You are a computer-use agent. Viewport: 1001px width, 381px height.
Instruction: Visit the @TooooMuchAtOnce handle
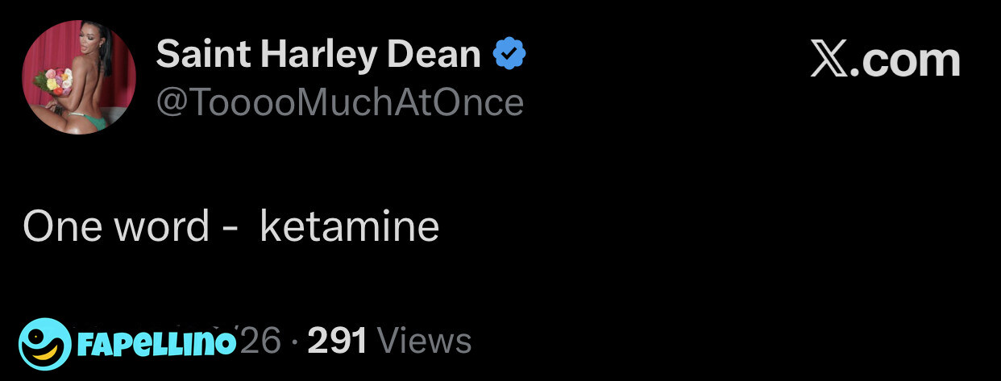click(x=339, y=102)
